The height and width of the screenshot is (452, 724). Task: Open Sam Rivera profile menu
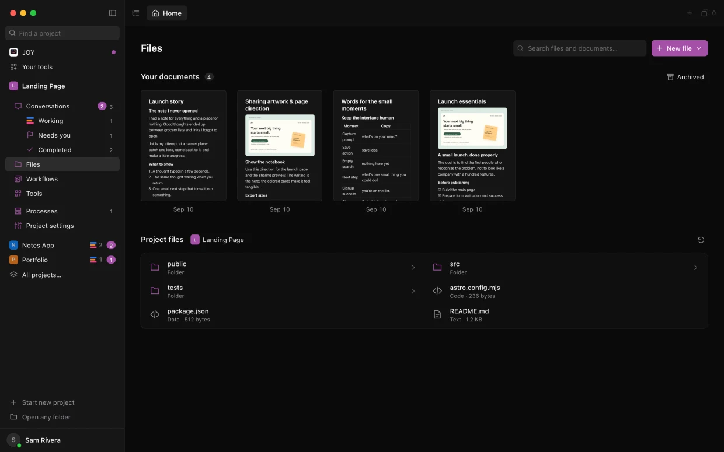tap(62, 440)
